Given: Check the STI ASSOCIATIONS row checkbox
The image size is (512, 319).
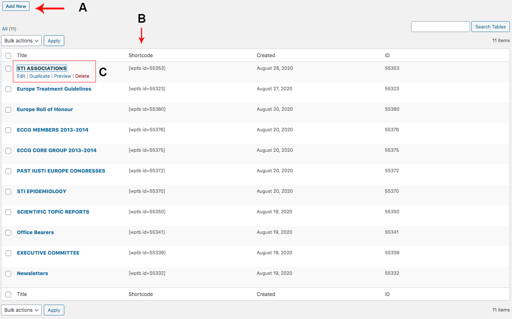Looking at the screenshot, I should point(8,68).
